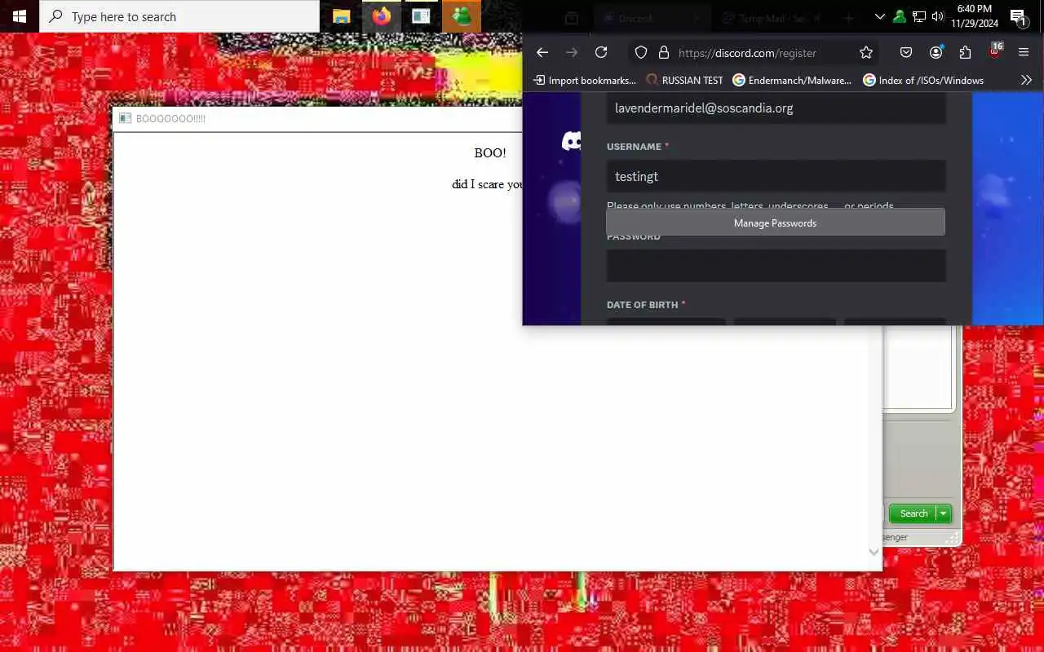Open the Import bookmarks link

(585, 80)
